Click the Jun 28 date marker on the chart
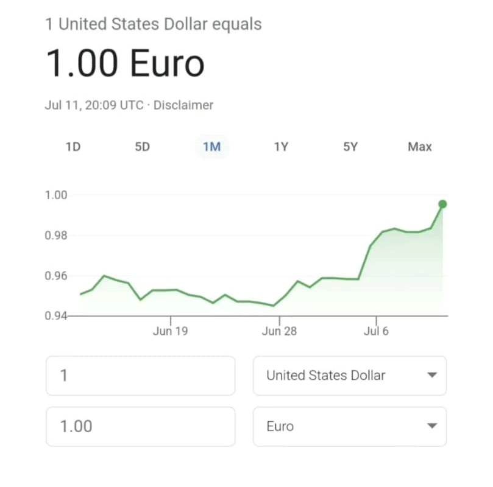The image size is (493, 487). click(280, 331)
